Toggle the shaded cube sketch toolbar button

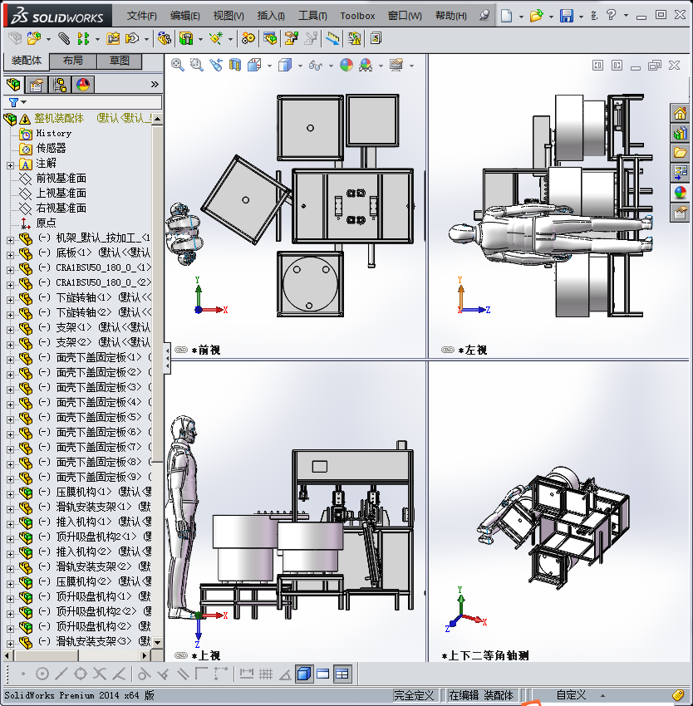click(304, 674)
